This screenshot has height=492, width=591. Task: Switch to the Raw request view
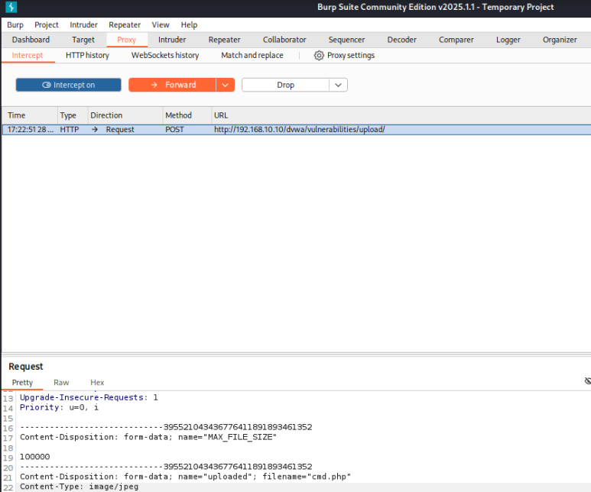click(61, 383)
